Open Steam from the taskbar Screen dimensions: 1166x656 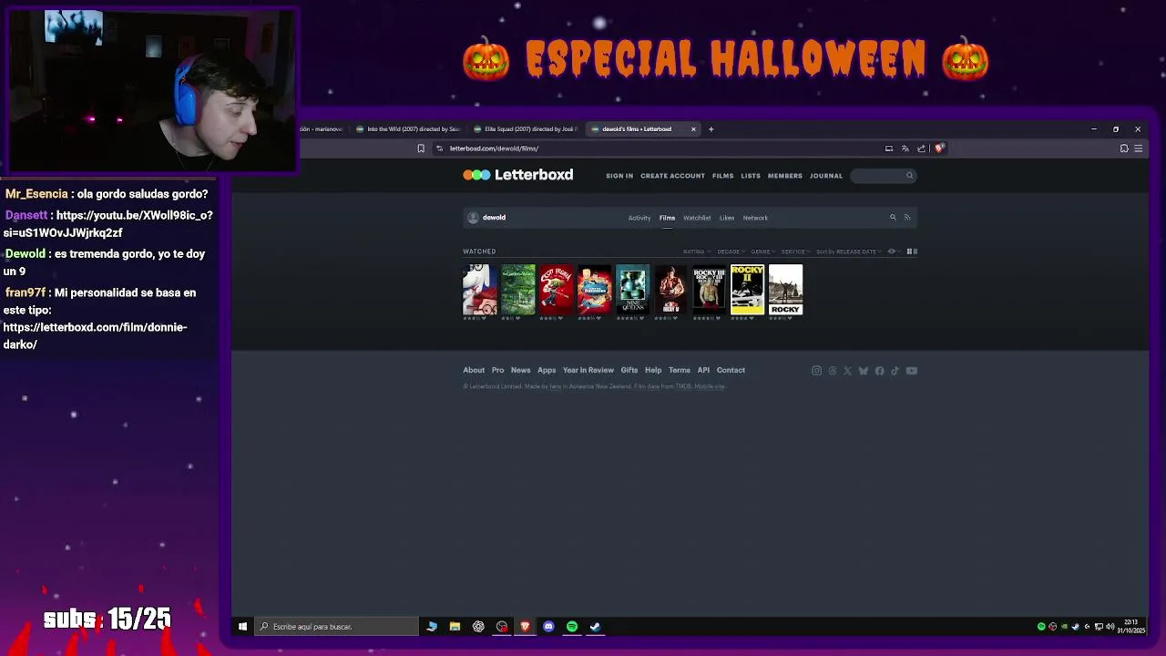595,627
